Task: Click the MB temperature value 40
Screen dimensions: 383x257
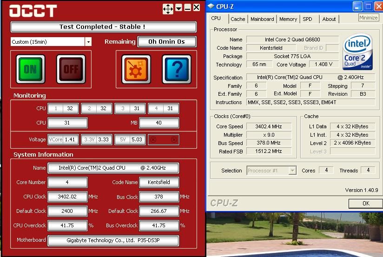Action: [x=159, y=123]
